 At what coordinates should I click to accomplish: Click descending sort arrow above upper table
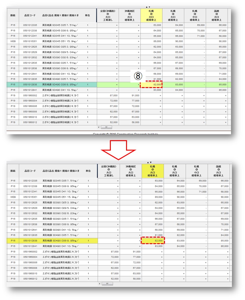(x=149, y=7)
